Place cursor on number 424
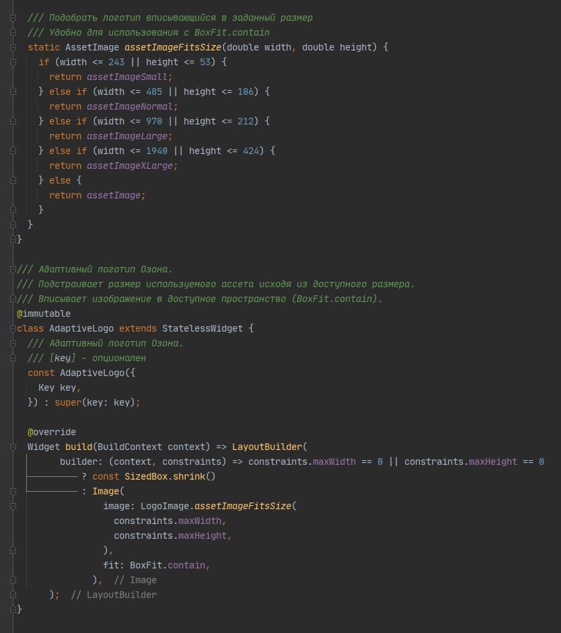The height and width of the screenshot is (633, 561). [x=251, y=151]
